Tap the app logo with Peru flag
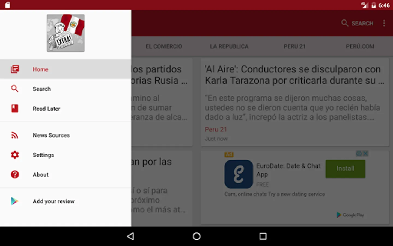This screenshot has height=246, width=393. pos(66,33)
